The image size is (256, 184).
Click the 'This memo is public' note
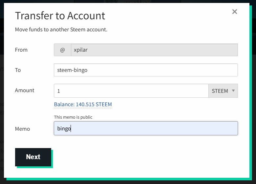click(x=73, y=117)
